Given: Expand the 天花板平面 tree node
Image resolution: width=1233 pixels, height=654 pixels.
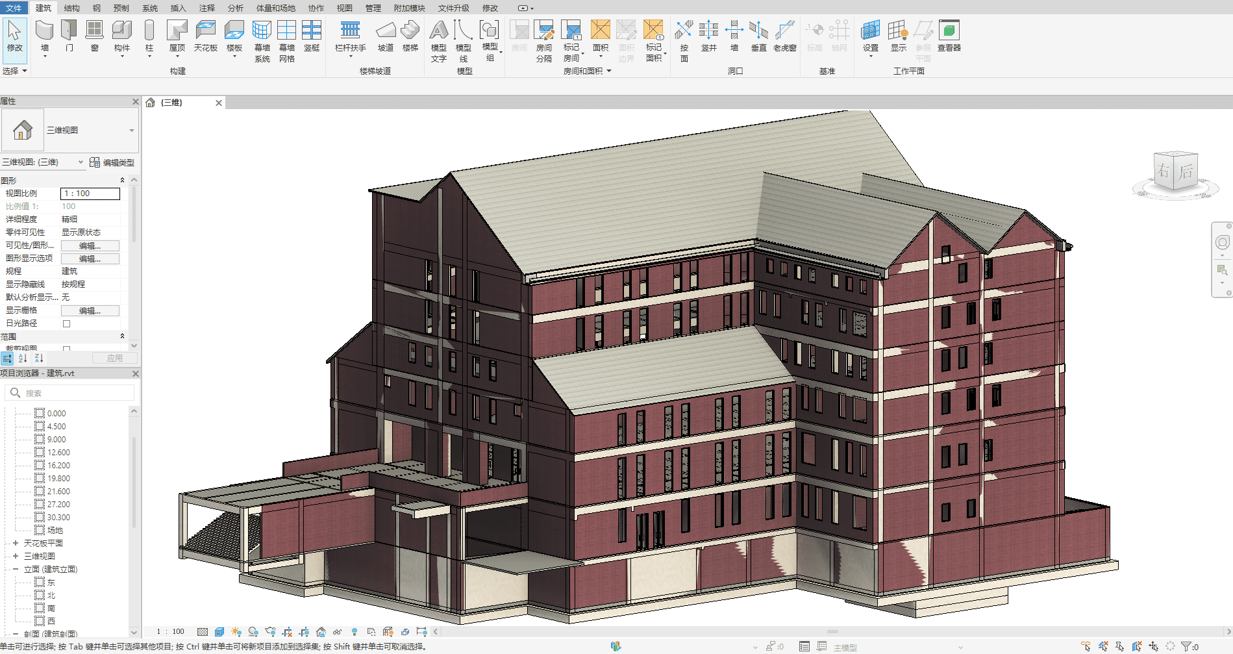Looking at the screenshot, I should tap(16, 543).
